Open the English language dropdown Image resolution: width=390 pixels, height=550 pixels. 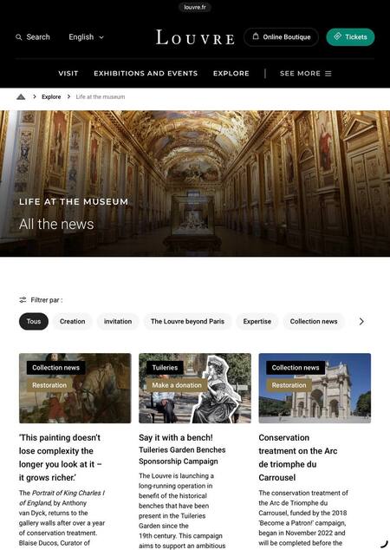point(86,37)
